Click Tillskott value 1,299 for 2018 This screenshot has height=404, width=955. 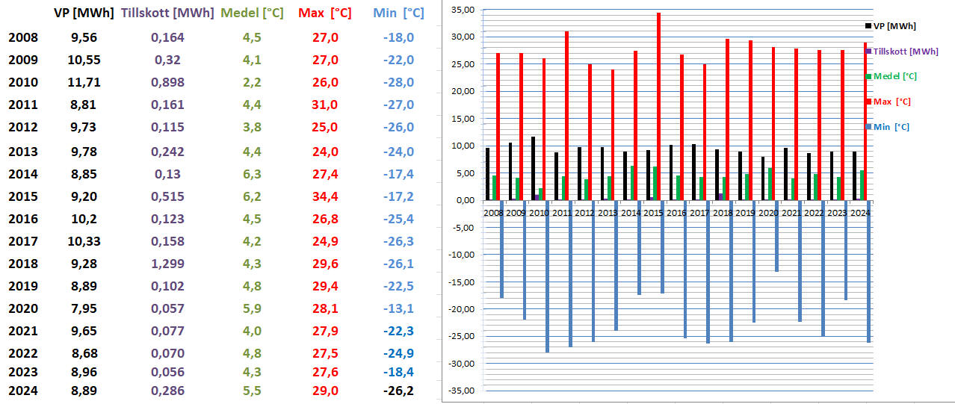coord(167,264)
